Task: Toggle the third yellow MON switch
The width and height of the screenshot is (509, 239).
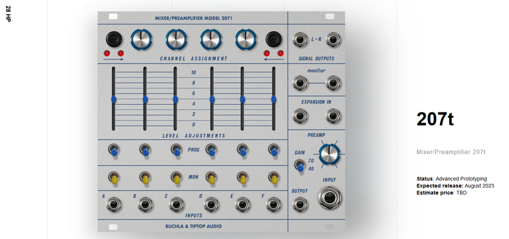Action: click(x=176, y=177)
